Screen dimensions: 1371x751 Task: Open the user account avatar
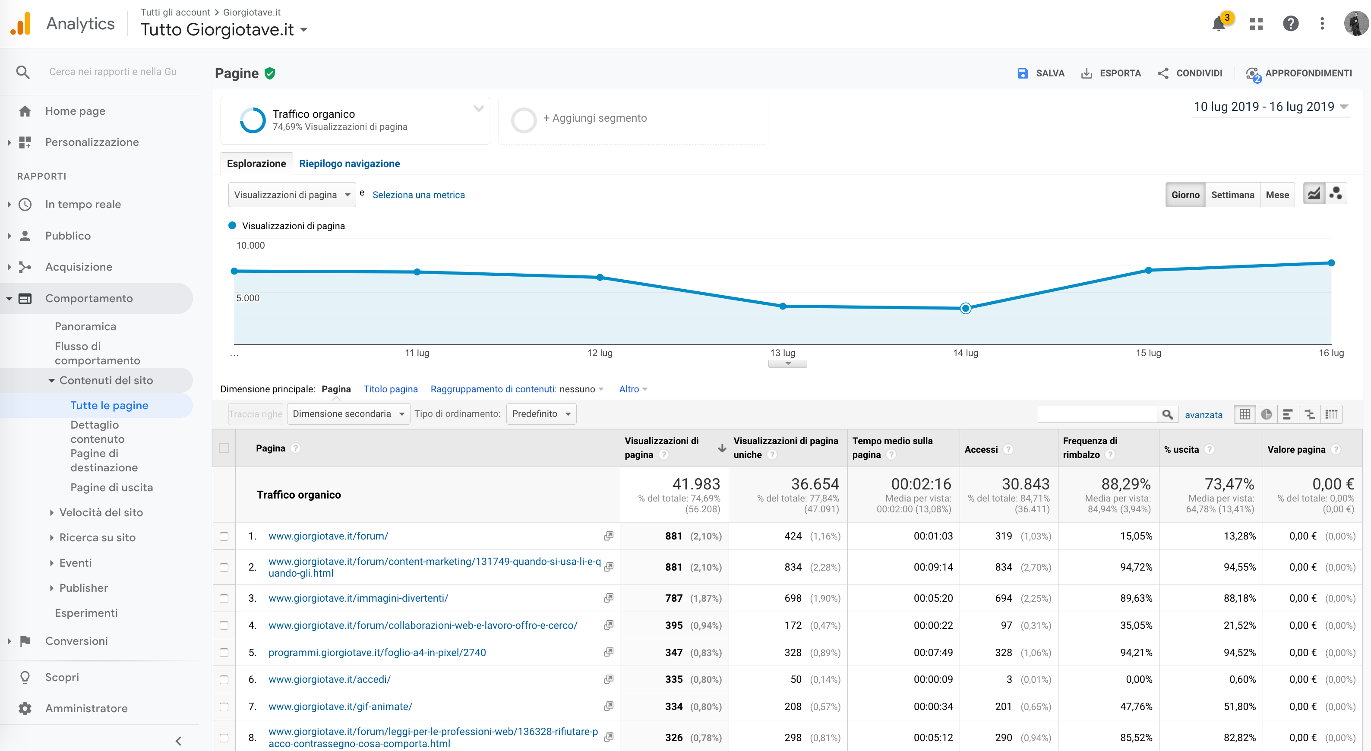coord(1355,24)
